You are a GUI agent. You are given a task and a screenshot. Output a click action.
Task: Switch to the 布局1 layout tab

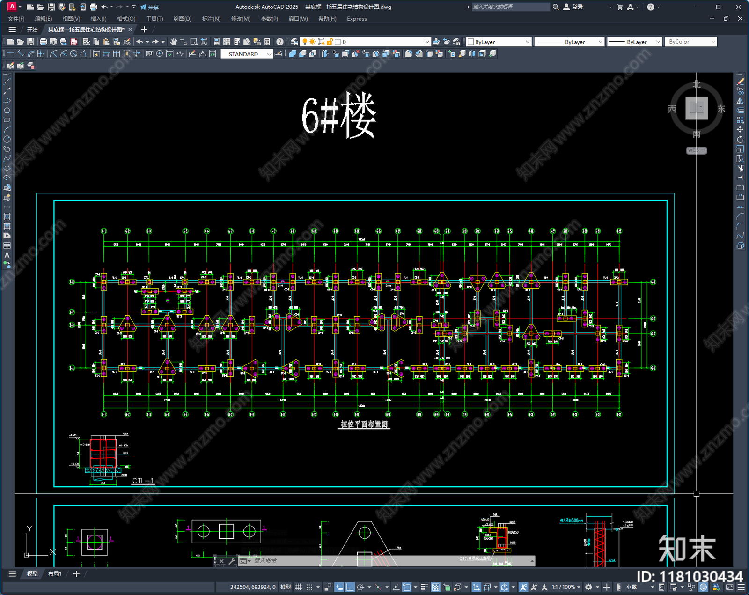(55, 573)
